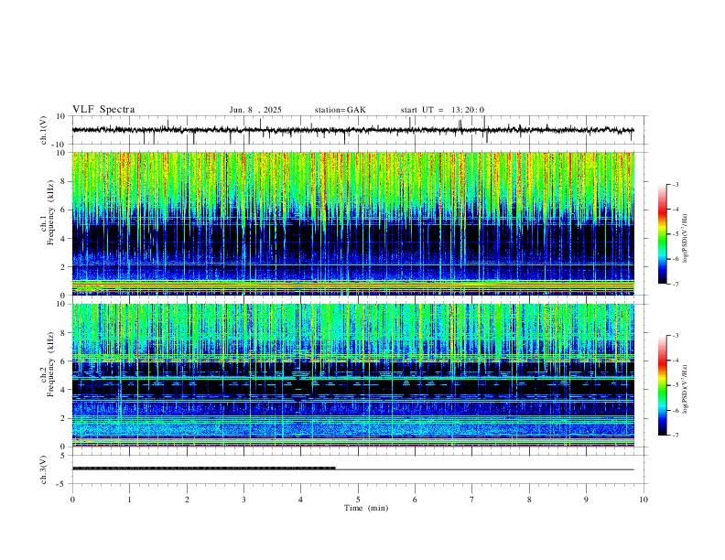Image resolution: width=725 pixels, height=560 pixels.
Task: Click time axis tick label "4"
Action: (x=301, y=500)
